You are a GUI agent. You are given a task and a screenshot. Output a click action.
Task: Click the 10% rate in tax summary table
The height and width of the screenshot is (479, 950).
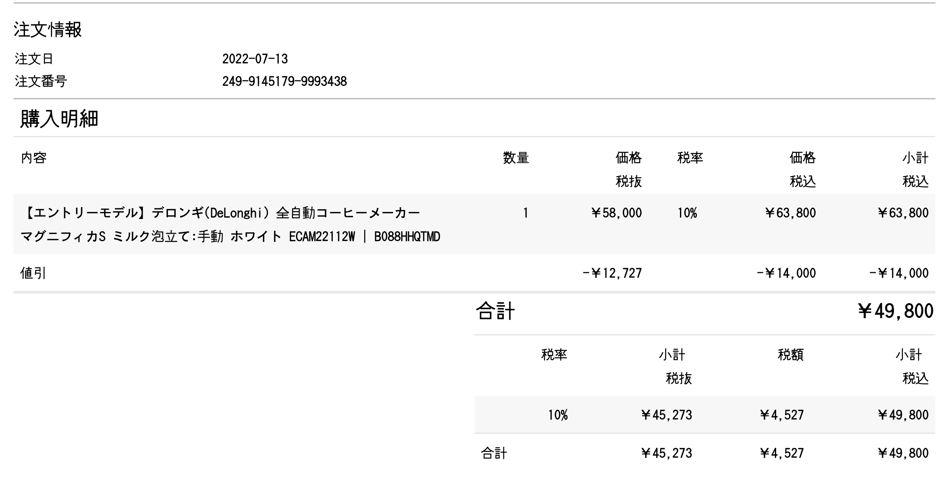tap(557, 415)
